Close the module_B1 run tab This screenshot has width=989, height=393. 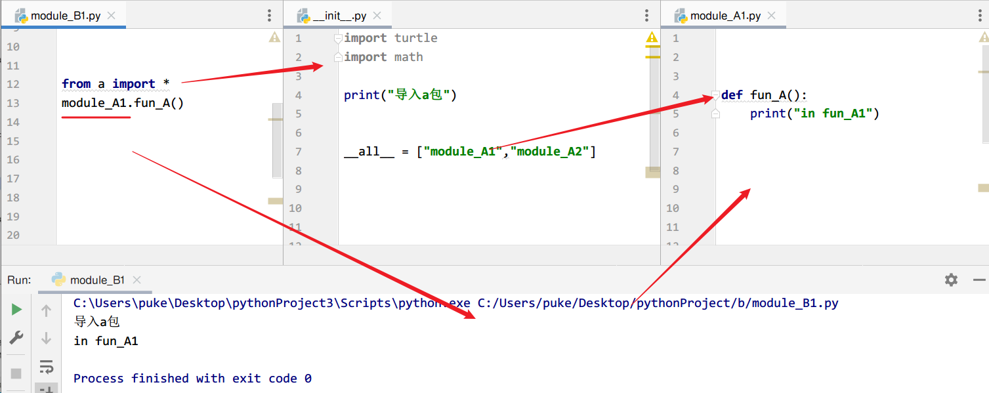137,280
